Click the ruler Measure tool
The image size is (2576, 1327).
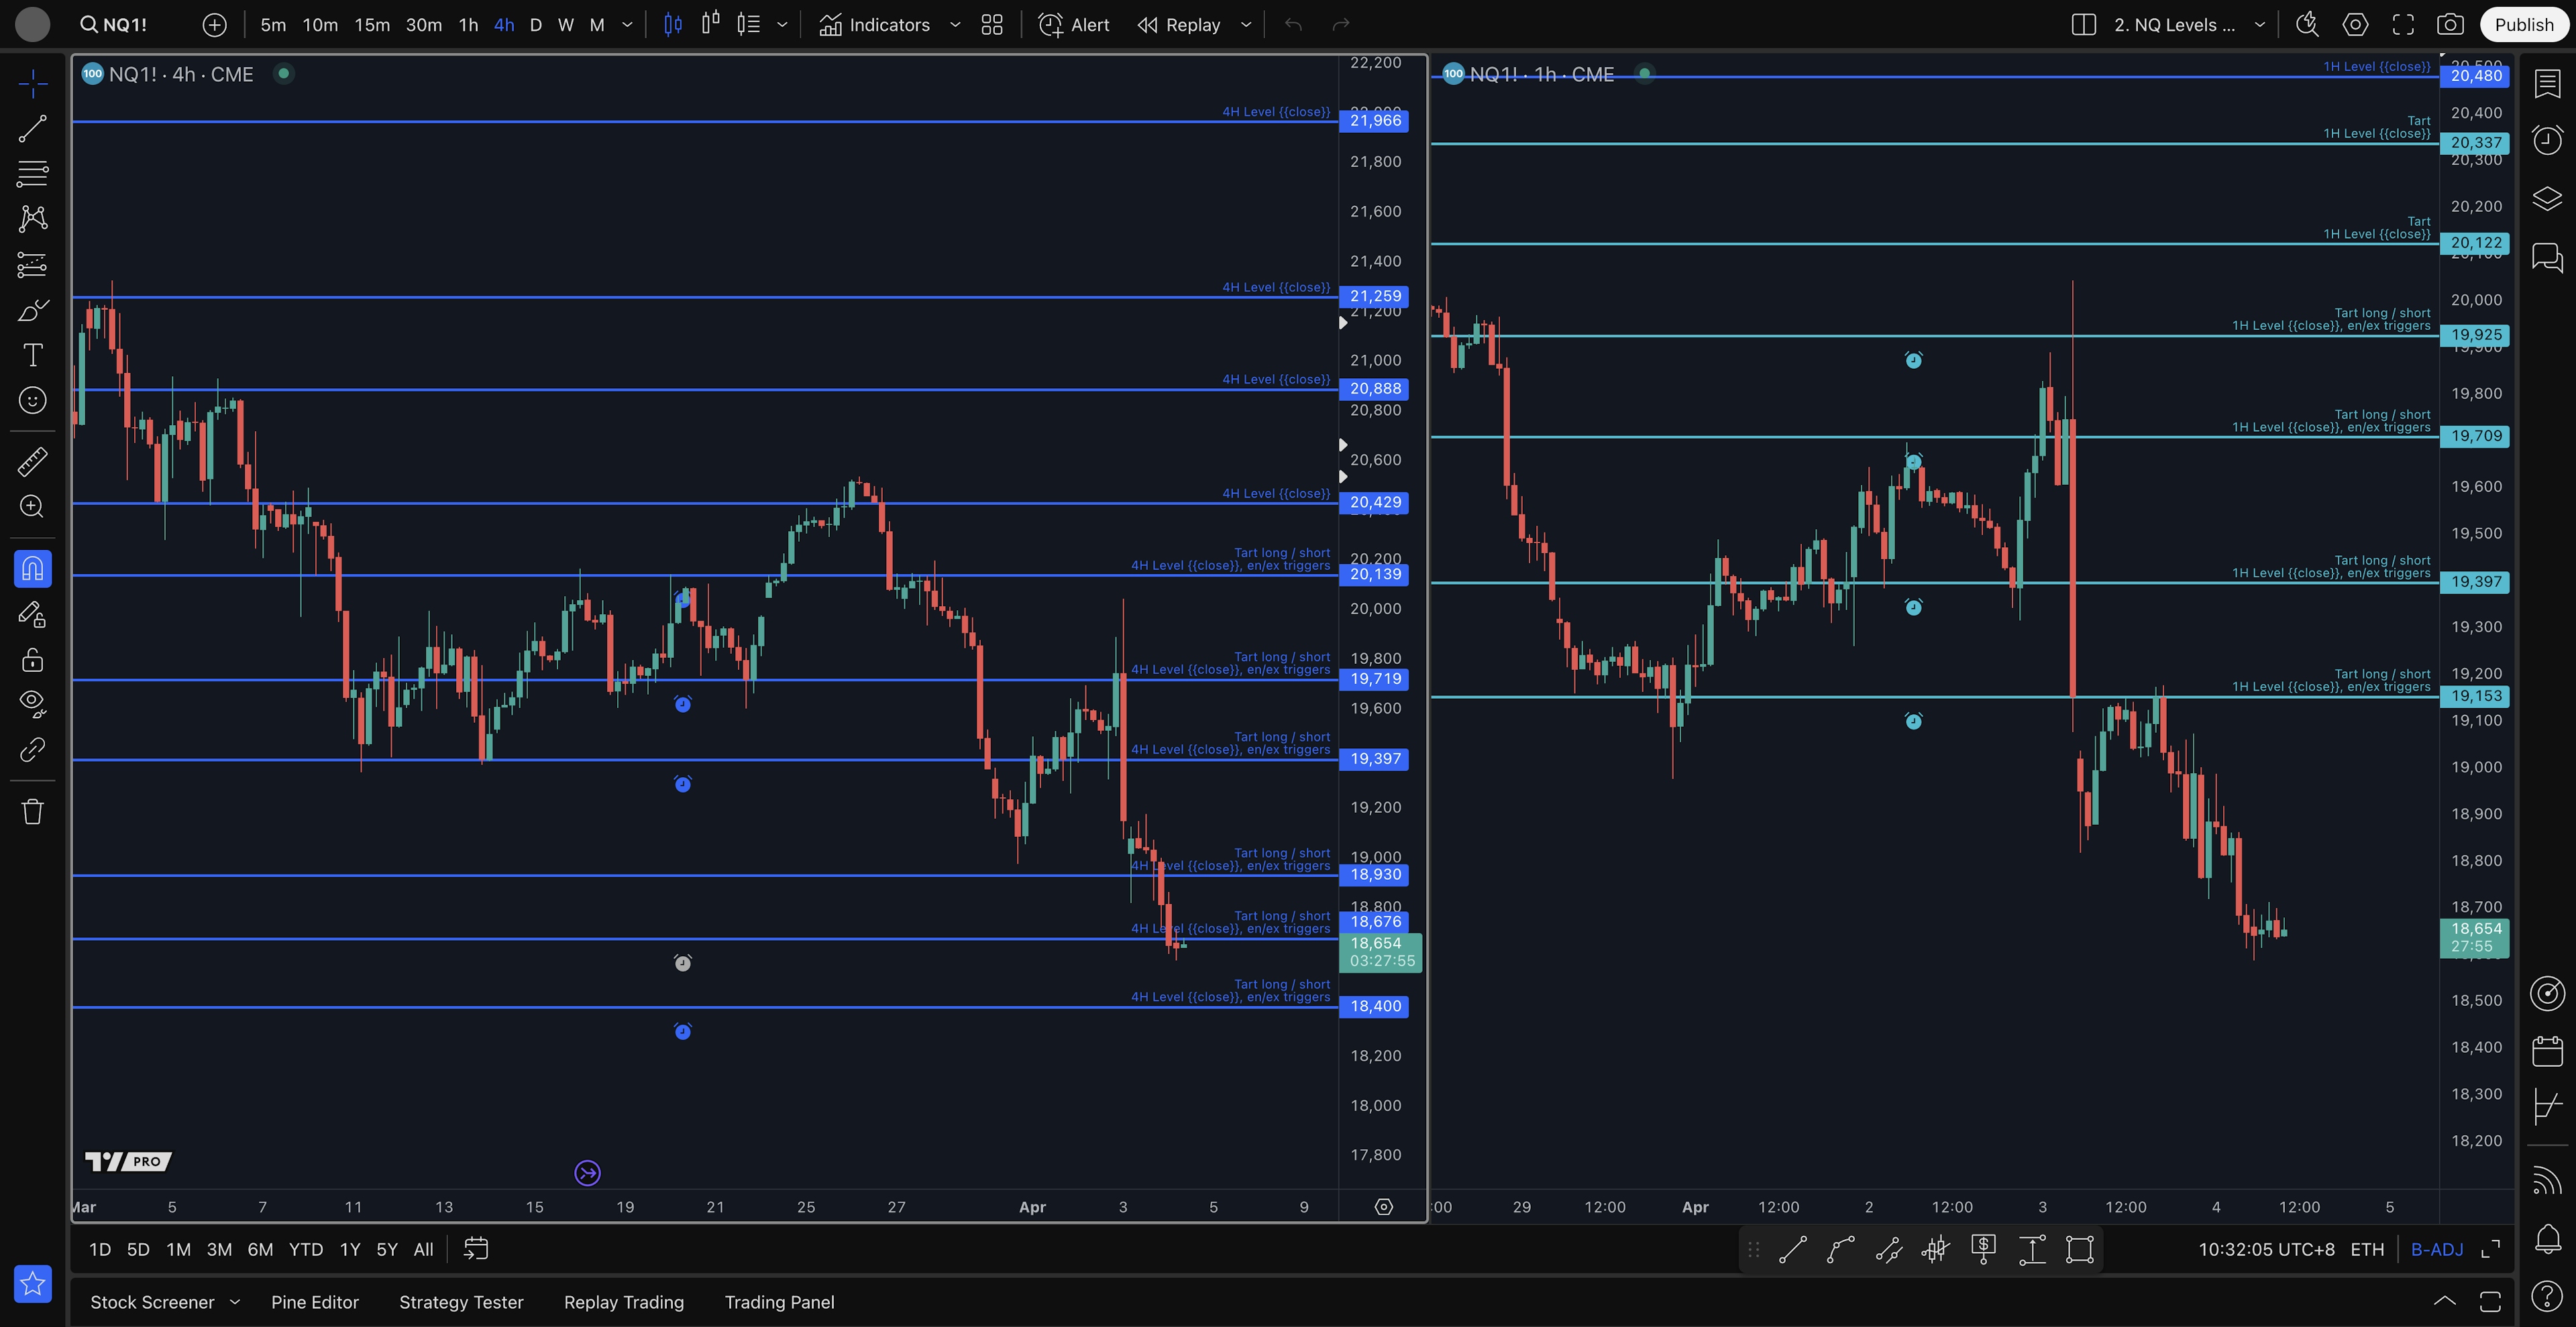[x=32, y=461]
